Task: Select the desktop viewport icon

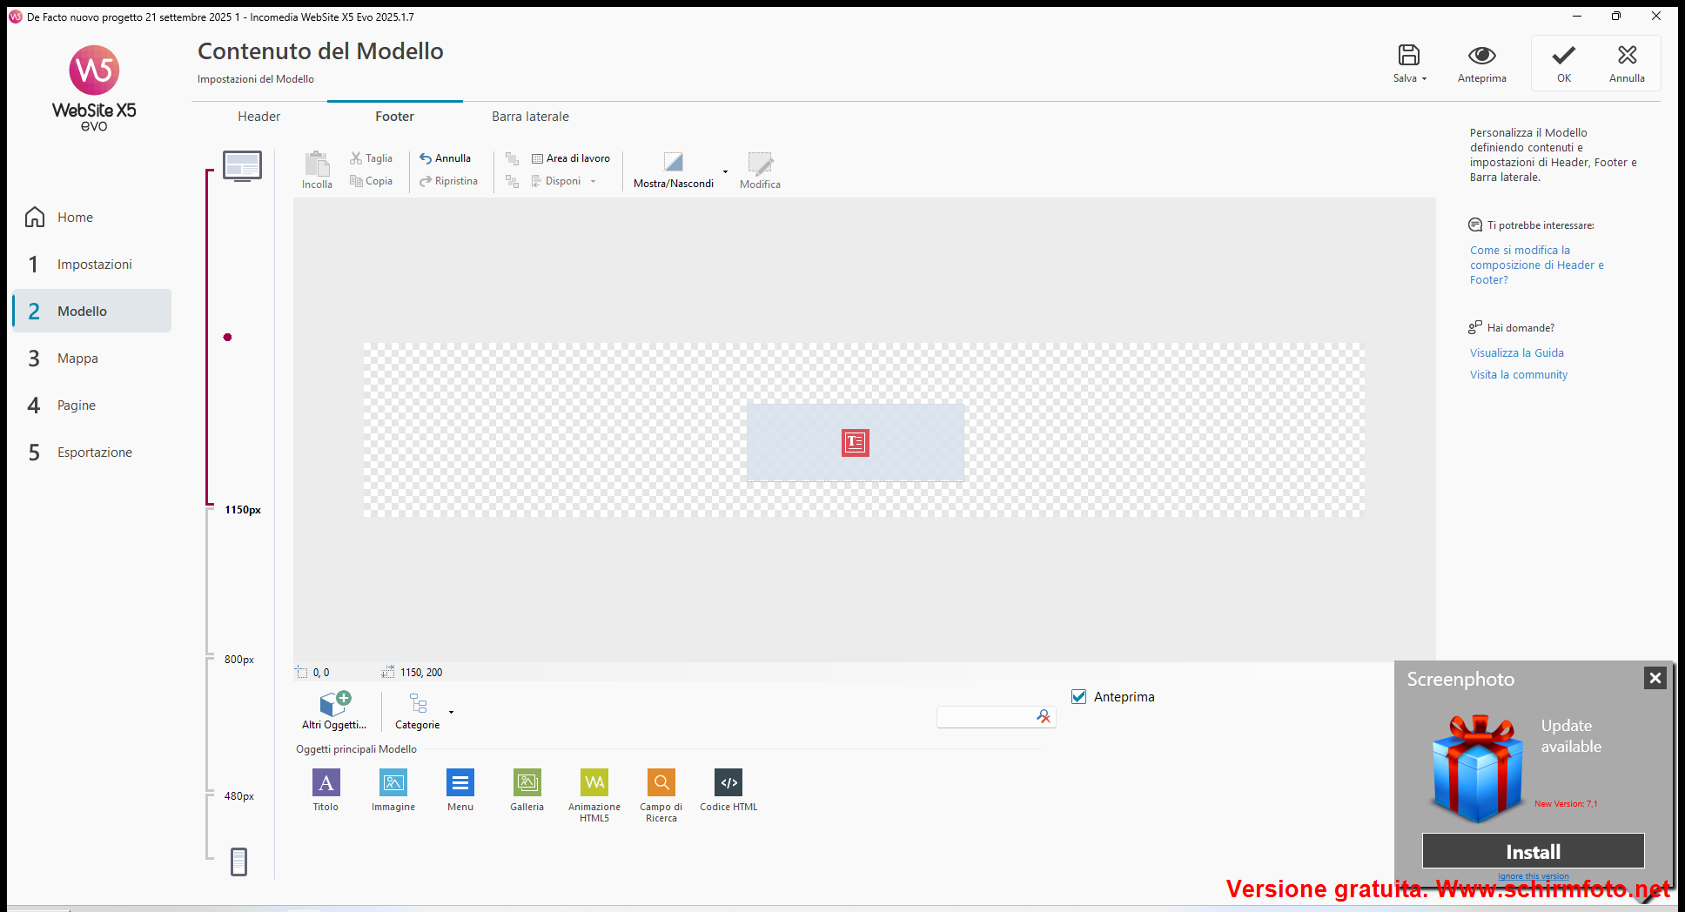Action: pos(242,165)
